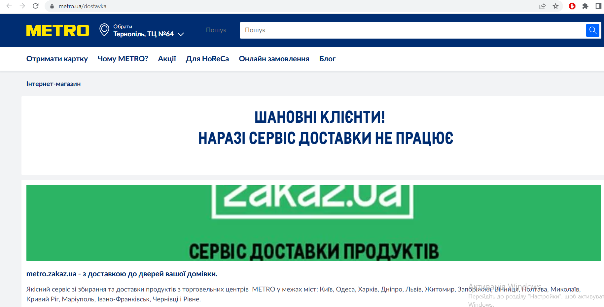
Task: Open Онлайн замовлення page
Action: 274,59
